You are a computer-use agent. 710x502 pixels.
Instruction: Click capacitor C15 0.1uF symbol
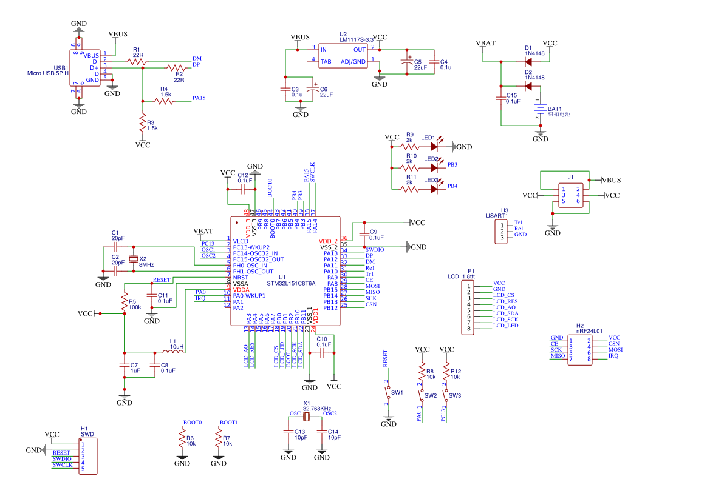click(x=501, y=98)
